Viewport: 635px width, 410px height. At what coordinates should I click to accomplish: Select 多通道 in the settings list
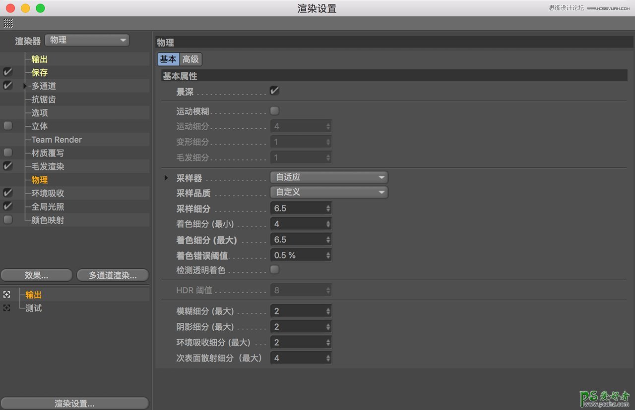(x=44, y=86)
